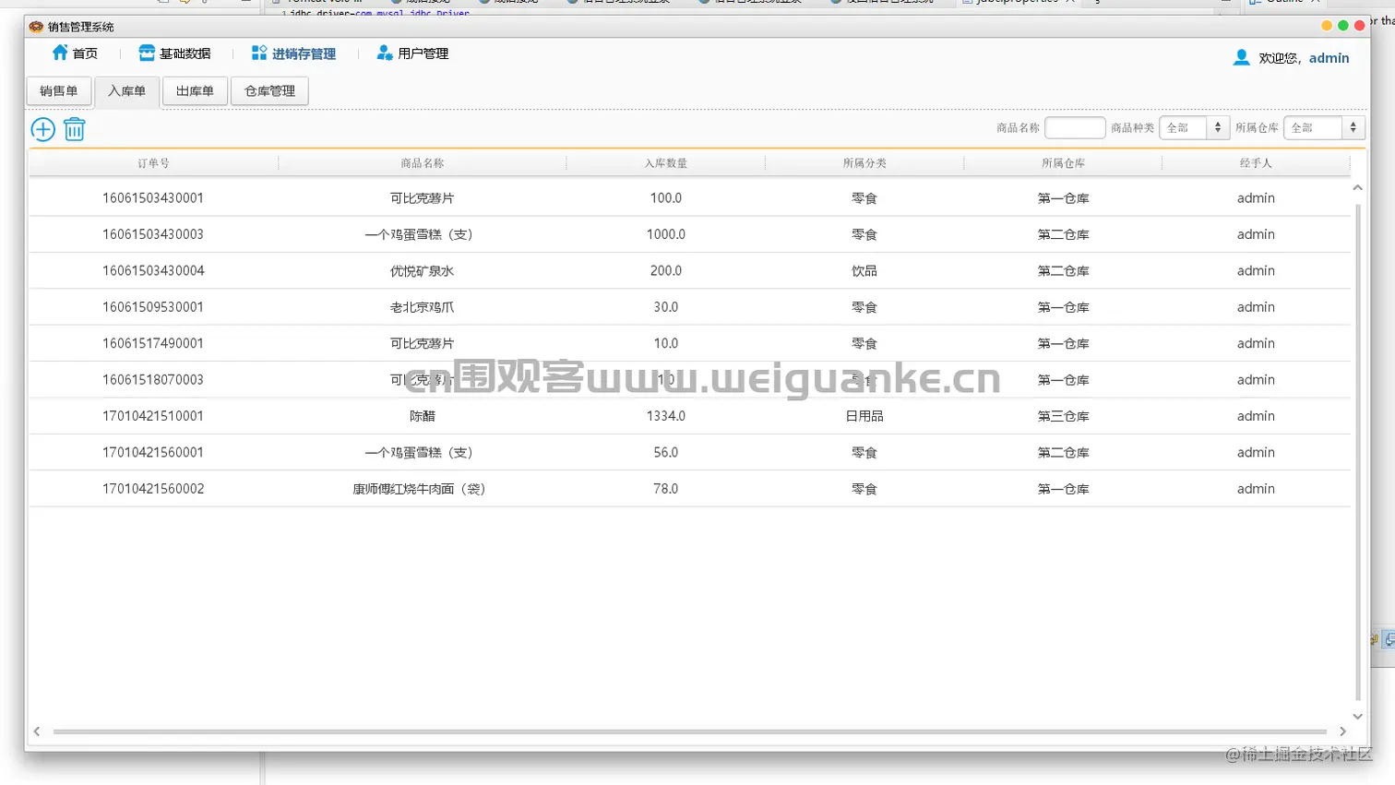Click the 第三仓库 warehouse cell
This screenshot has height=785, width=1395.
pos(1063,416)
